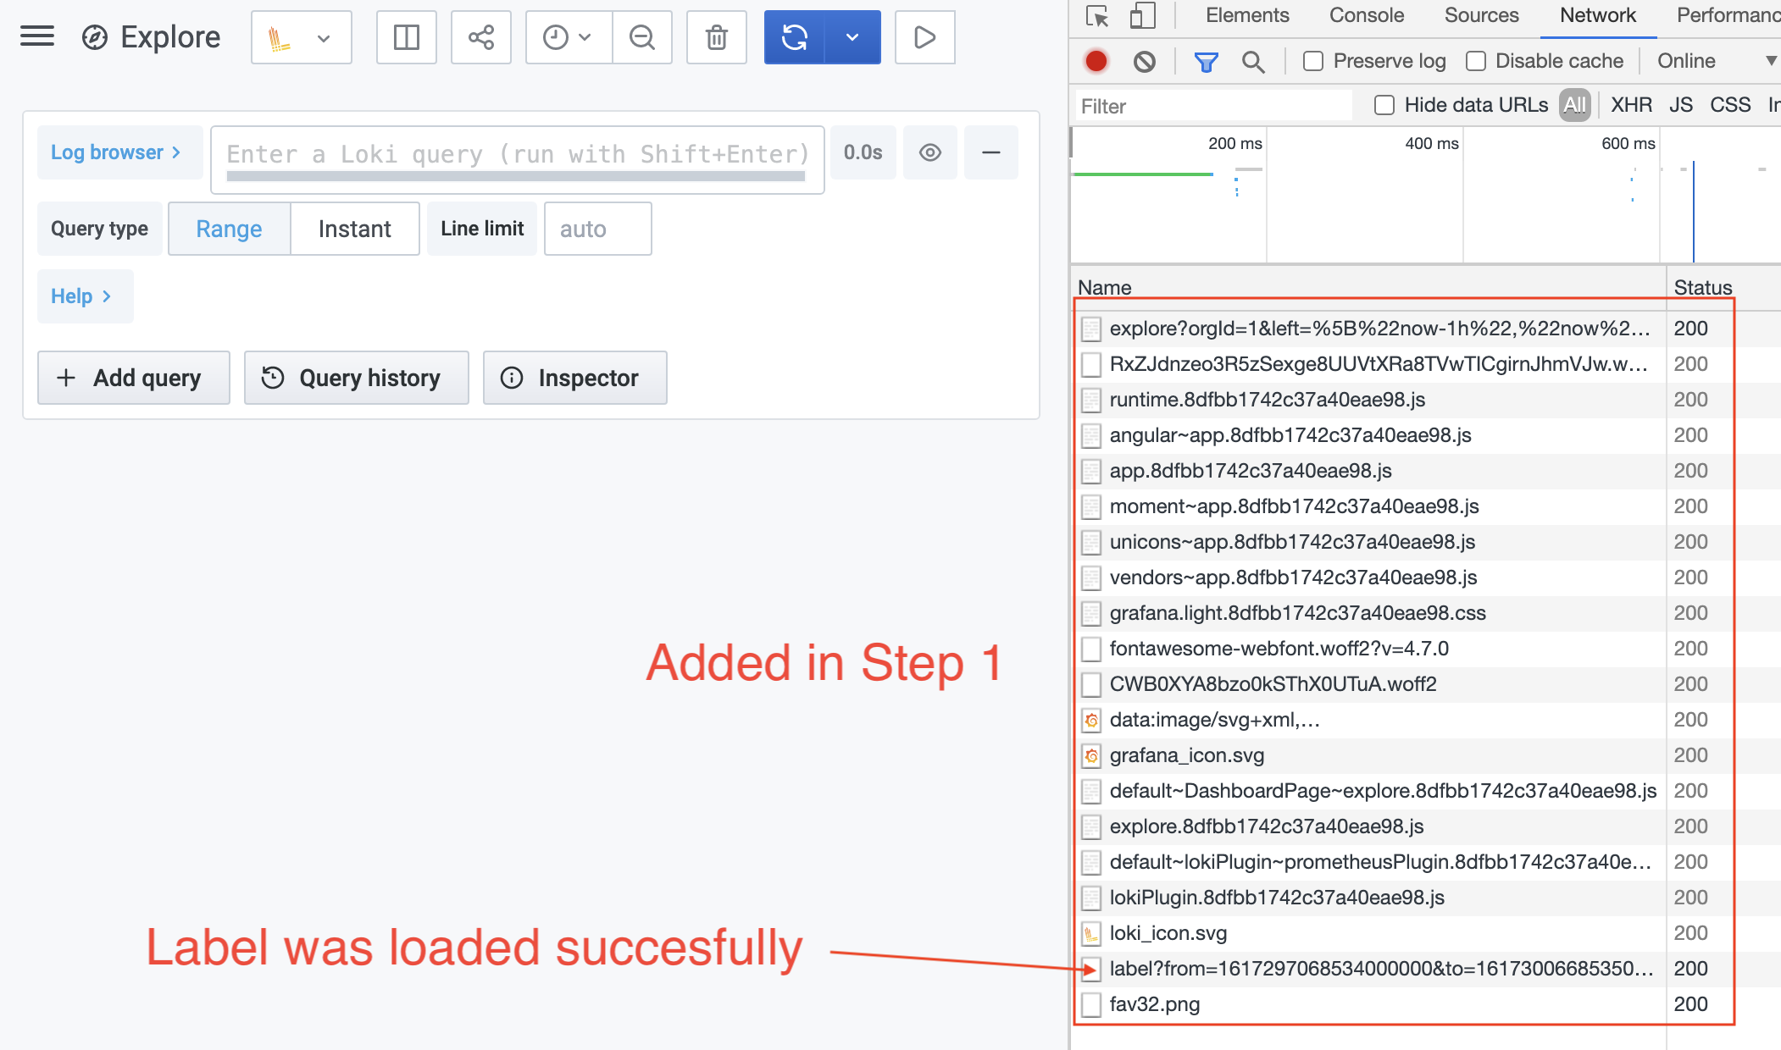Share the Explore link

(x=481, y=37)
